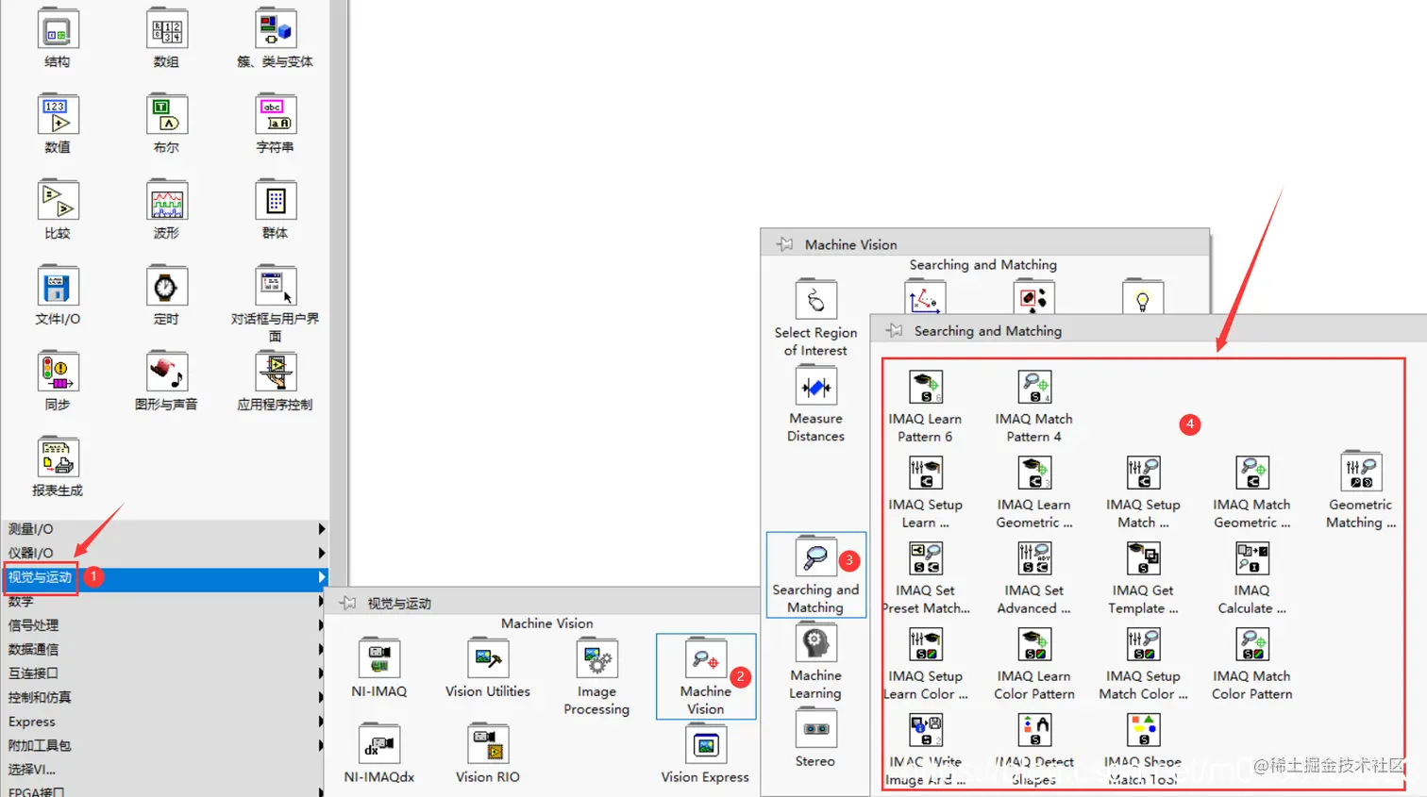Pick the IMAQ Setup Learn VI
Screen dimensions: 1427x797
coord(925,473)
